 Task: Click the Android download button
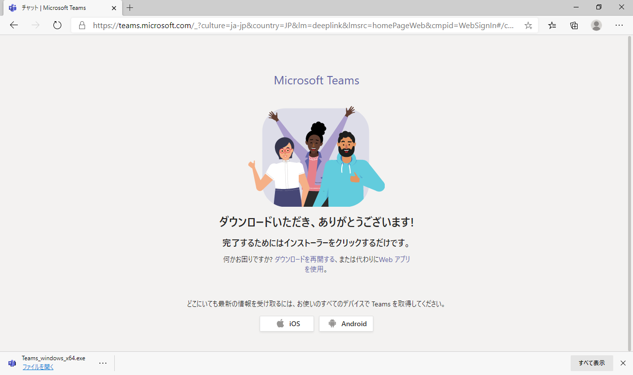(346, 324)
